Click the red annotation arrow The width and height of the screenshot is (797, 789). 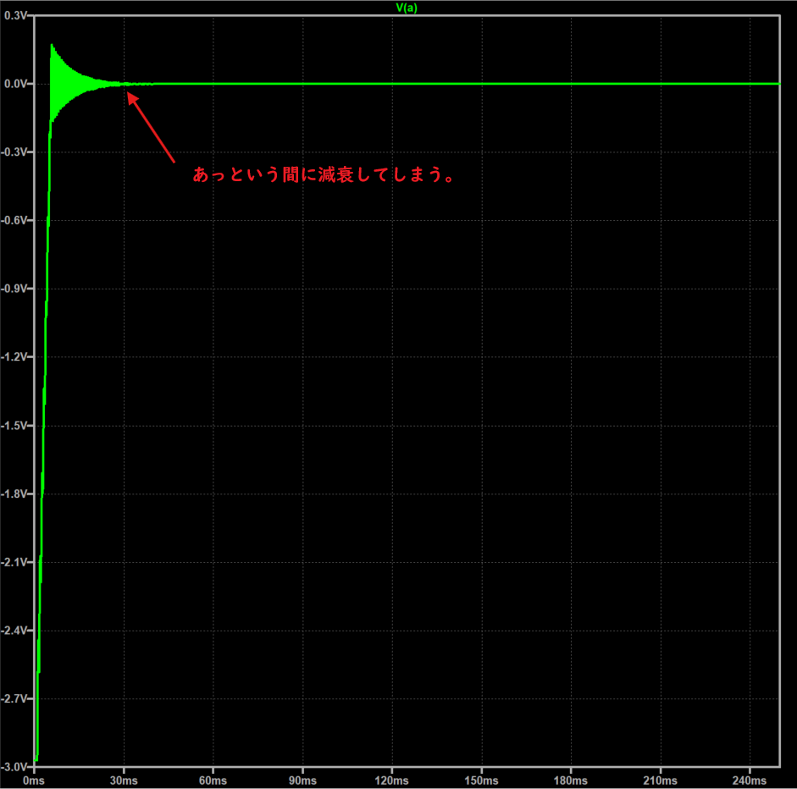pos(151,127)
